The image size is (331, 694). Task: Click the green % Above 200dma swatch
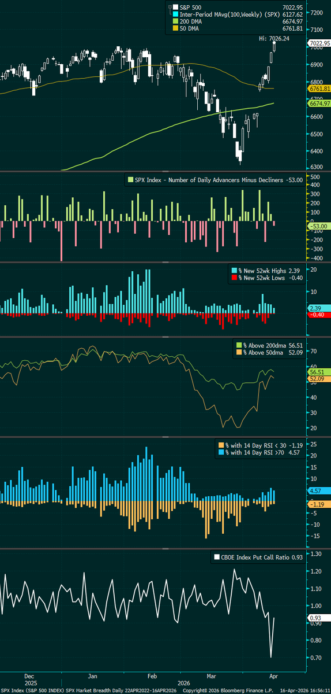pos(239,345)
